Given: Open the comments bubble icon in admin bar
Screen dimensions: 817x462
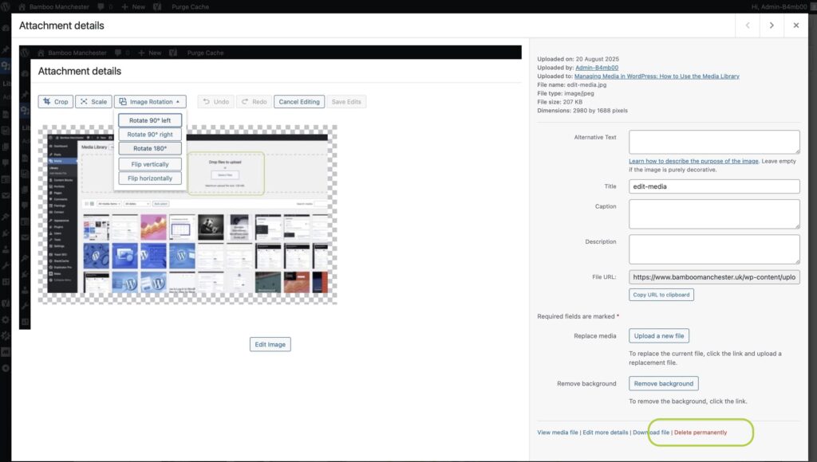Looking at the screenshot, I should pyautogui.click(x=101, y=6).
